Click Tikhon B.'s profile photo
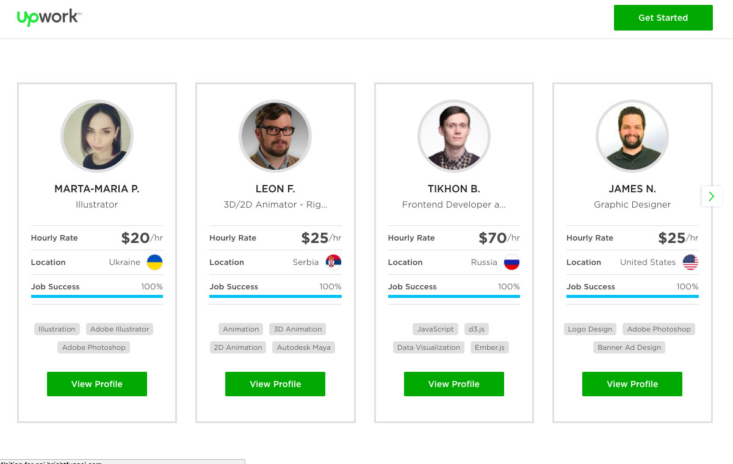 pos(454,136)
